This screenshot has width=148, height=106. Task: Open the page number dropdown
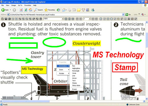coord(90,19)
